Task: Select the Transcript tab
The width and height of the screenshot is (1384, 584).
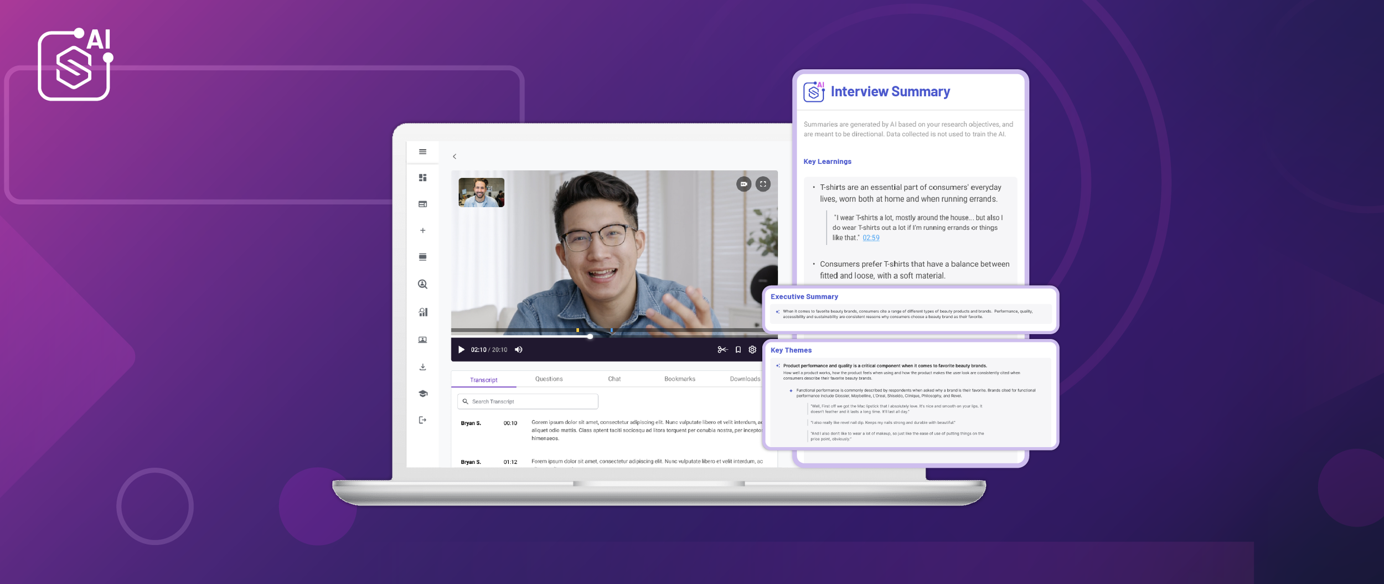Action: [x=483, y=380]
